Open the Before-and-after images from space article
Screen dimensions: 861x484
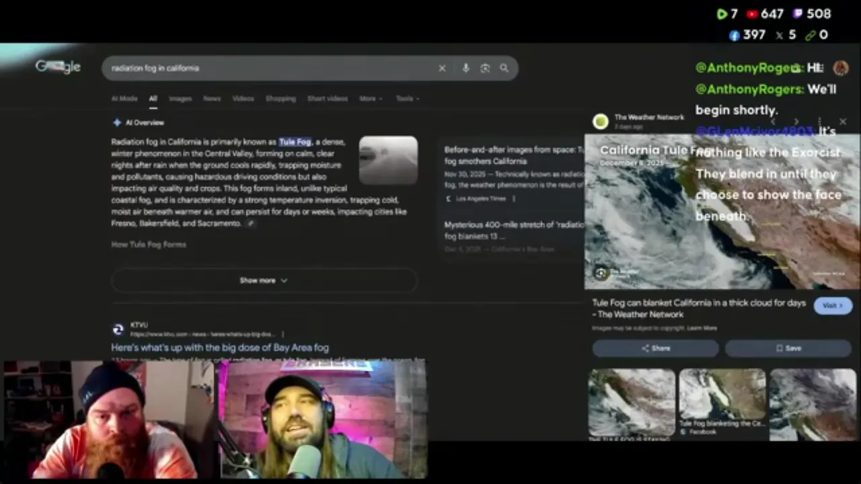[514, 155]
